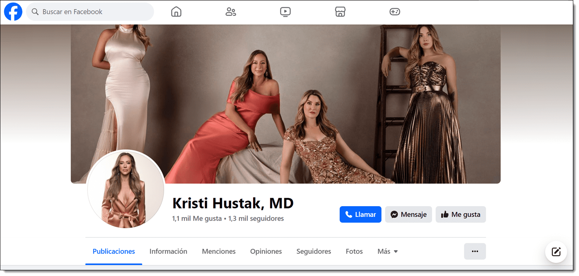Click the magnifying glass search icon
The width and height of the screenshot is (579, 276).
(35, 12)
